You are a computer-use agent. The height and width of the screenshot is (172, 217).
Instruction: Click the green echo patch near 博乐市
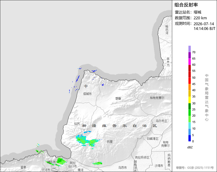(61, 161)
